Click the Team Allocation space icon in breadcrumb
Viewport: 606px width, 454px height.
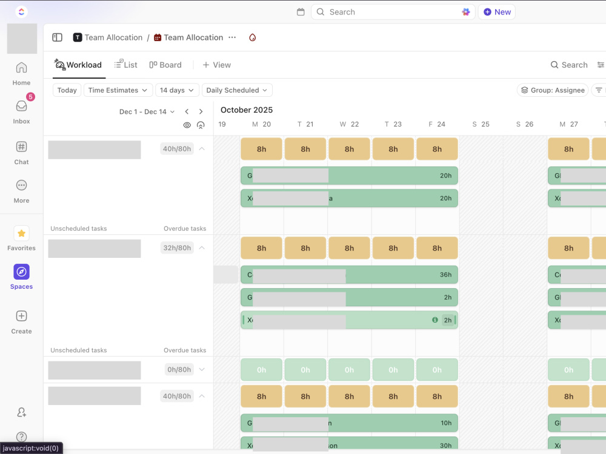coord(78,38)
